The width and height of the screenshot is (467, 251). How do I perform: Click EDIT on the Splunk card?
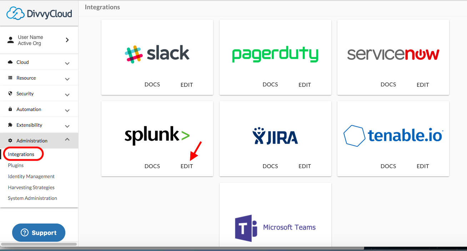[x=187, y=166]
